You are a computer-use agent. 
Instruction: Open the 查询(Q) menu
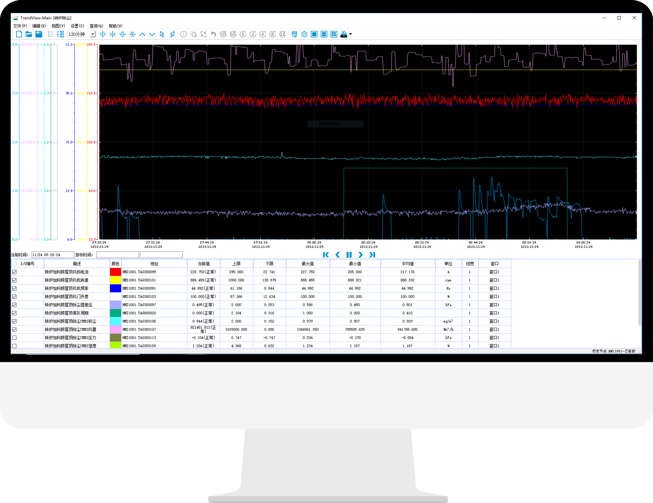pos(96,26)
